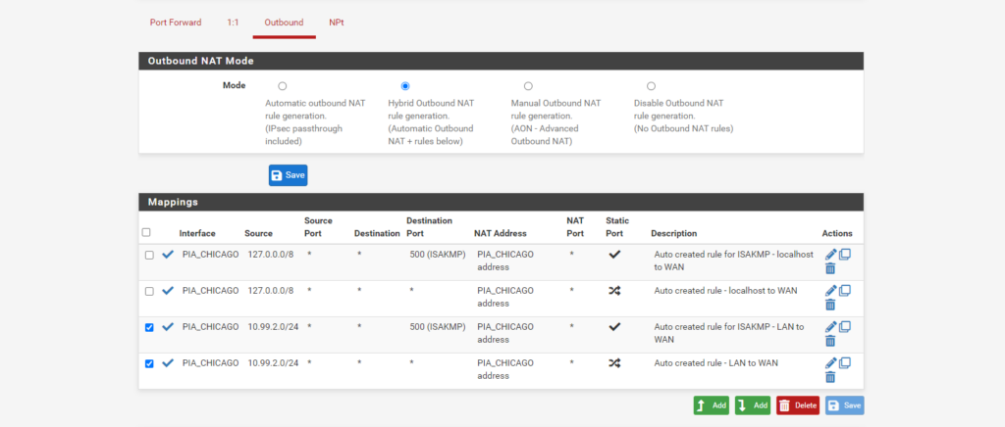Click Save under the Outbound NAT Mode options
Image resolution: width=1005 pixels, height=427 pixels.
tap(288, 175)
